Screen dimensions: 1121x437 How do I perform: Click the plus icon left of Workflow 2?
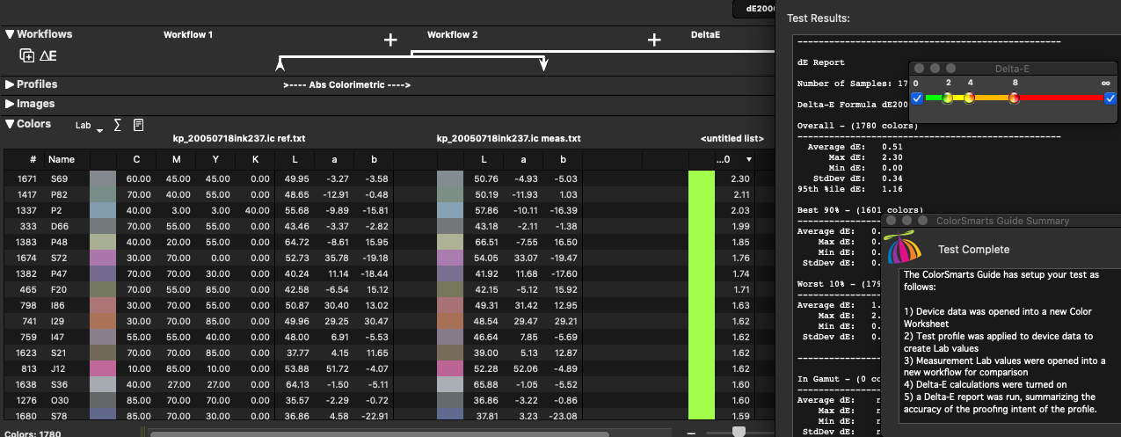point(390,40)
